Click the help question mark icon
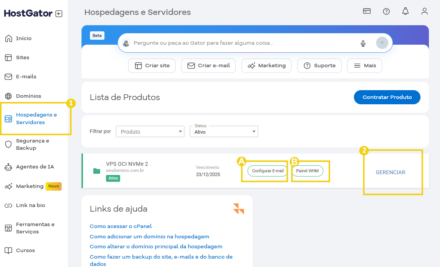Screen dimensions: 440x267 coord(386,11)
